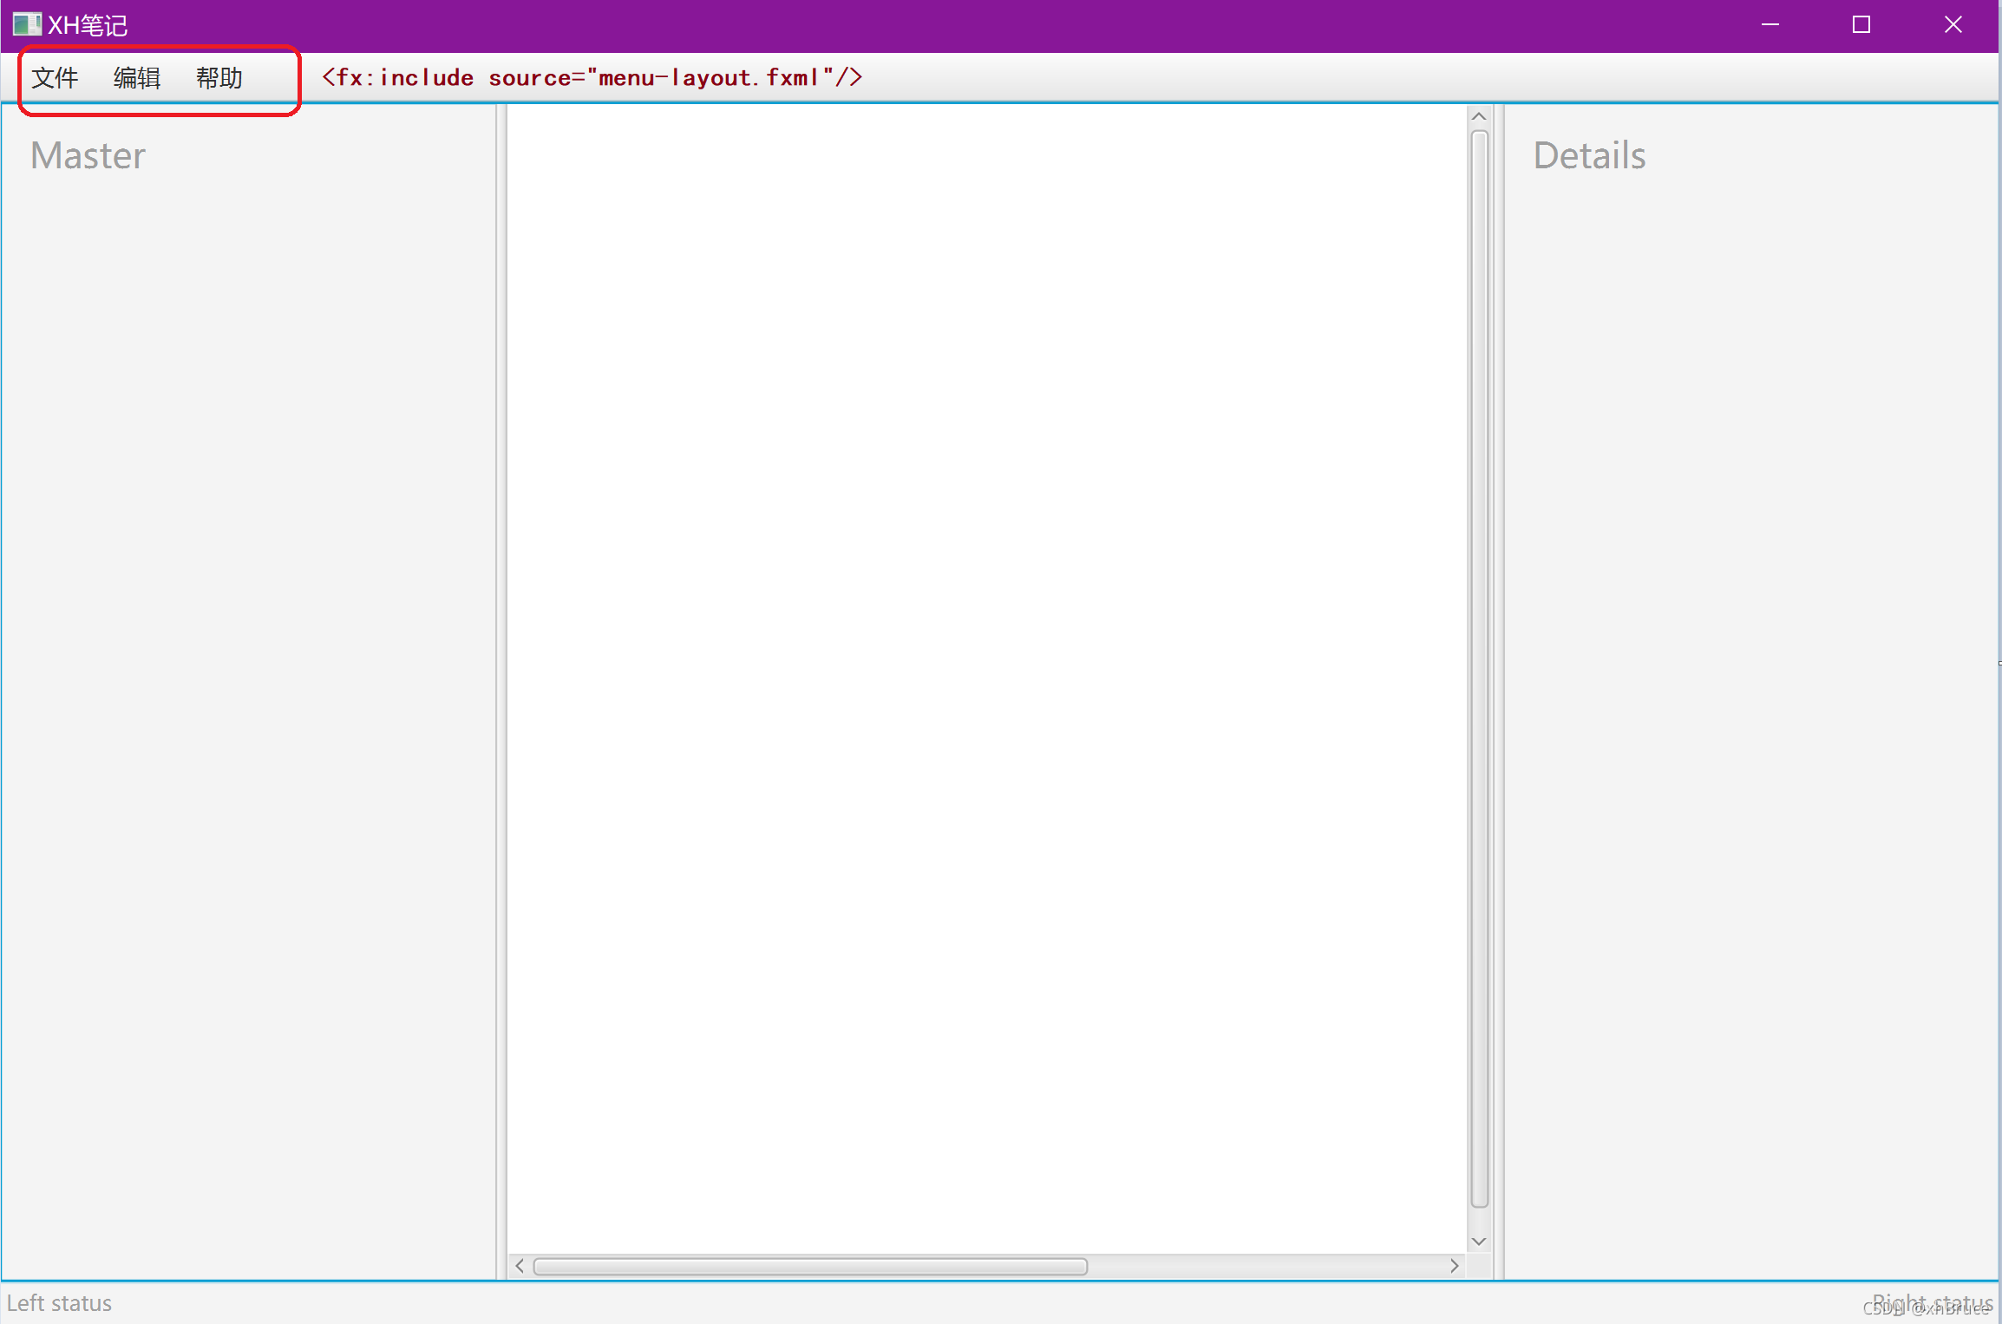Image resolution: width=2002 pixels, height=1324 pixels.
Task: Click the XH笔记 app icon in title bar
Action: [26, 24]
